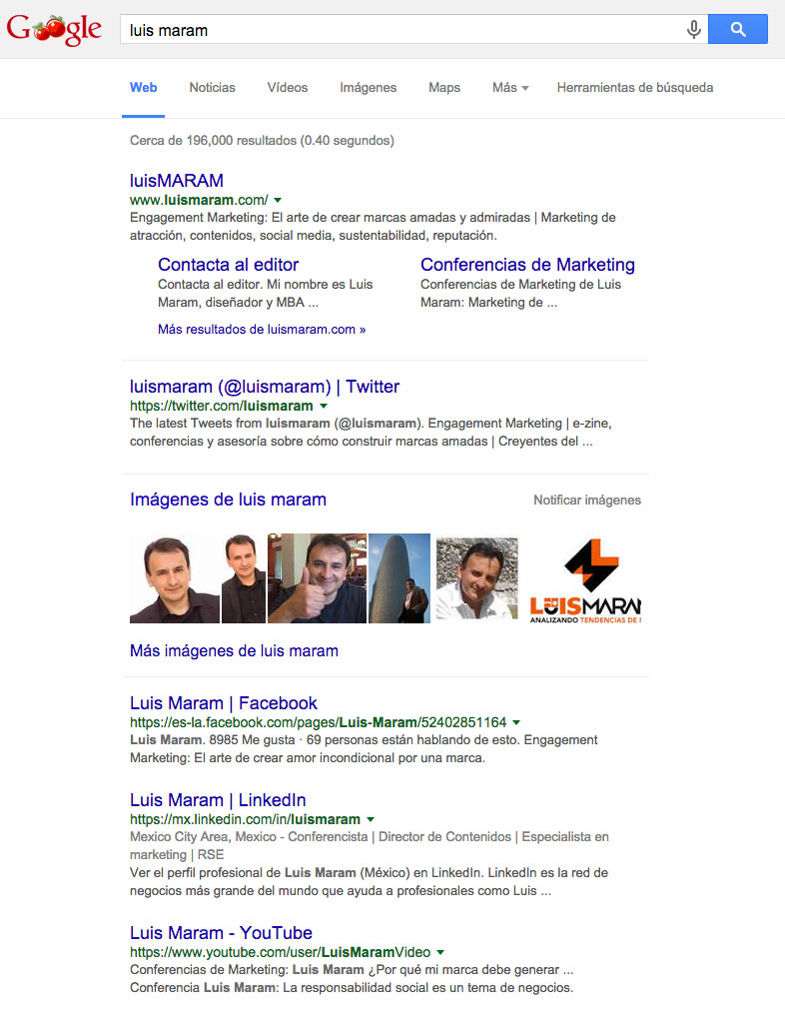The width and height of the screenshot is (785, 1010).
Task: Expand the arrow next to Facebook result URL
Action: pos(516,722)
